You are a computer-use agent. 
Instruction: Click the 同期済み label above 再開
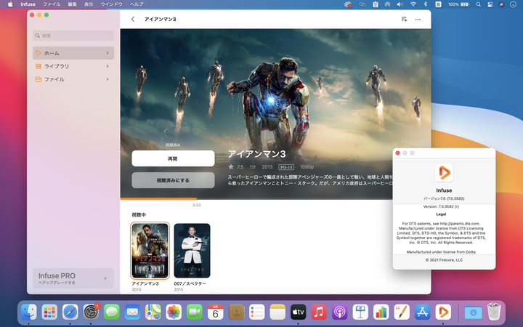click(173, 145)
